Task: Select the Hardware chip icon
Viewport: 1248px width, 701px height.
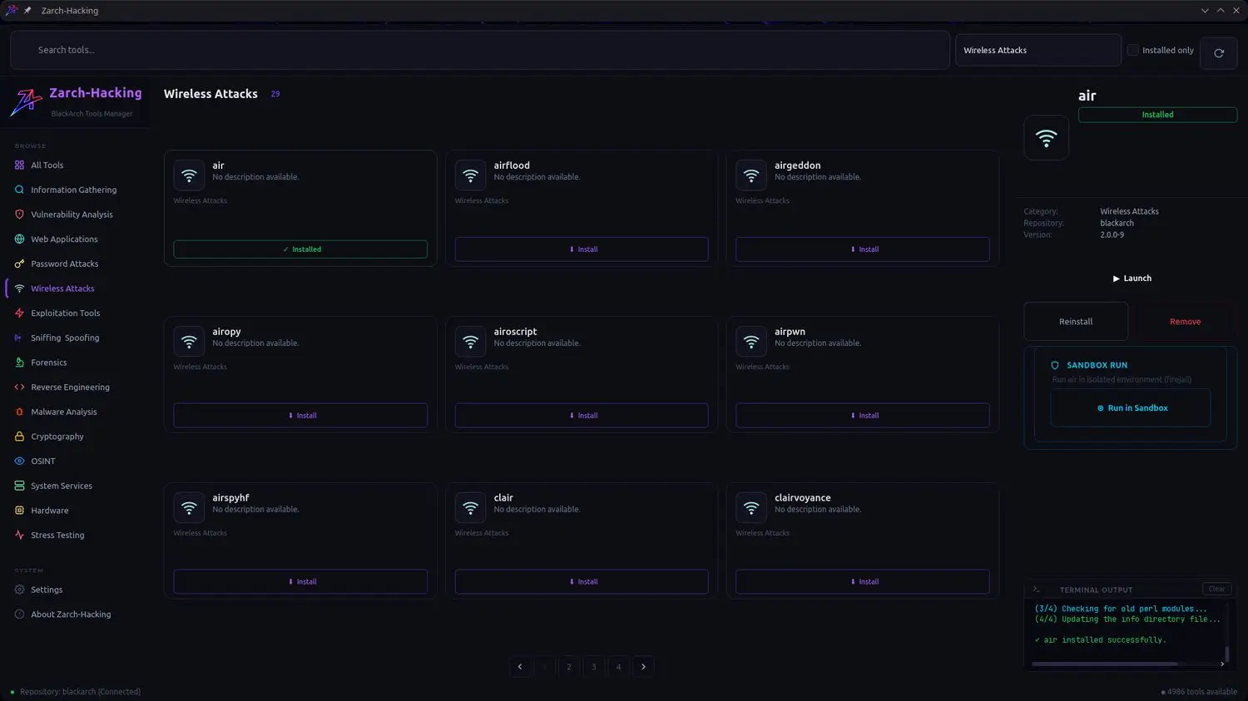Action: [x=19, y=511]
